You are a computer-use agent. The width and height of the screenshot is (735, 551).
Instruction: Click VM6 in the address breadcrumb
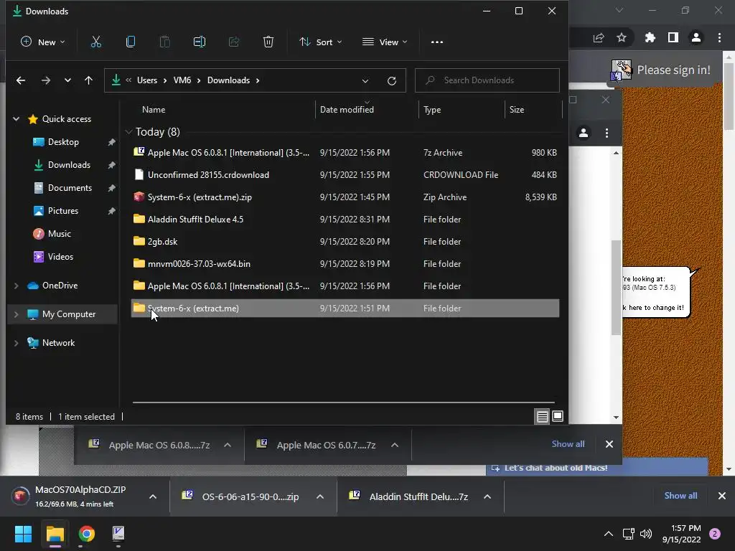tap(182, 80)
